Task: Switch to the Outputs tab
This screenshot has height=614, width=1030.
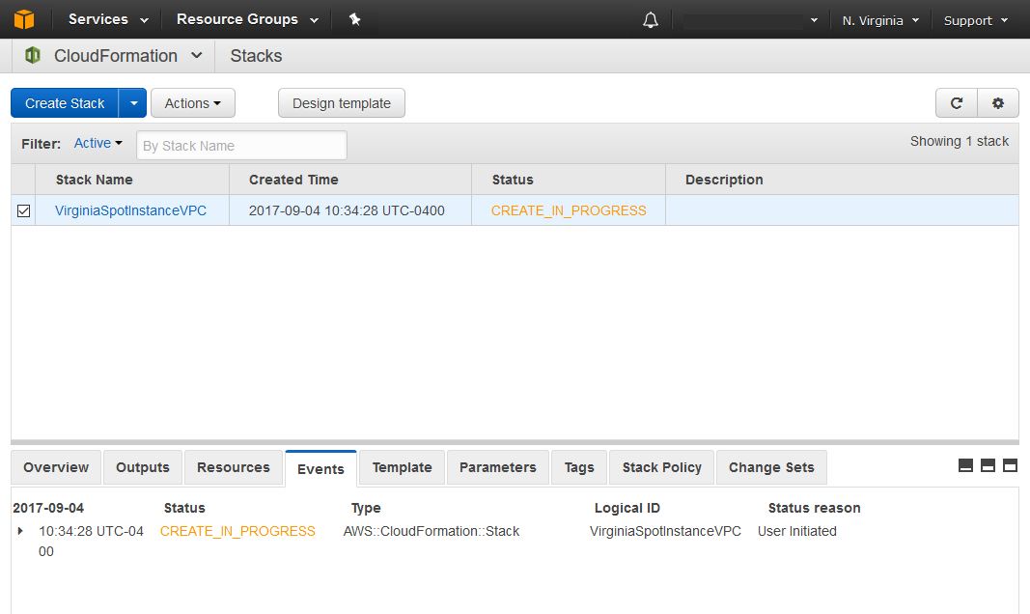Action: pyautogui.click(x=143, y=467)
